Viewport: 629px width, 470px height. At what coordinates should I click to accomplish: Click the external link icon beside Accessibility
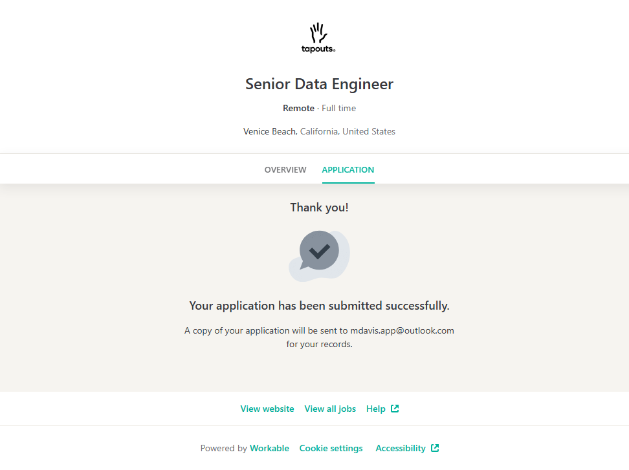coord(435,448)
